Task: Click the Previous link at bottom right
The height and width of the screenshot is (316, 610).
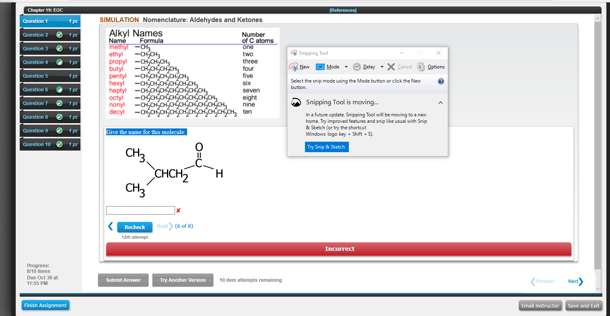Action: [x=542, y=281]
